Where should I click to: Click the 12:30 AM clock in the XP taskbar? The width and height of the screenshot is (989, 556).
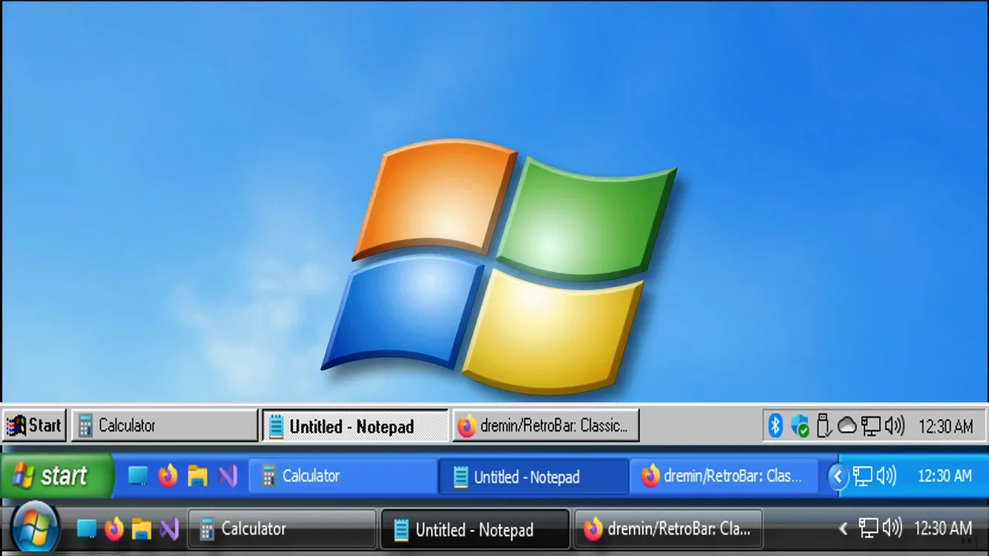pyautogui.click(x=945, y=476)
